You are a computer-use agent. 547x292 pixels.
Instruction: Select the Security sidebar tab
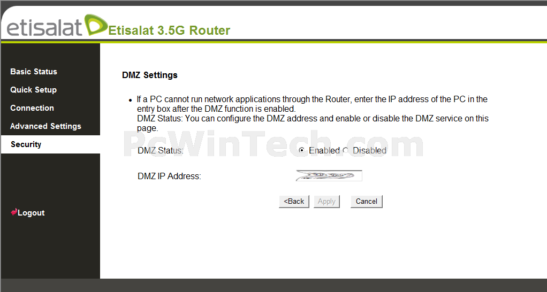click(51, 144)
